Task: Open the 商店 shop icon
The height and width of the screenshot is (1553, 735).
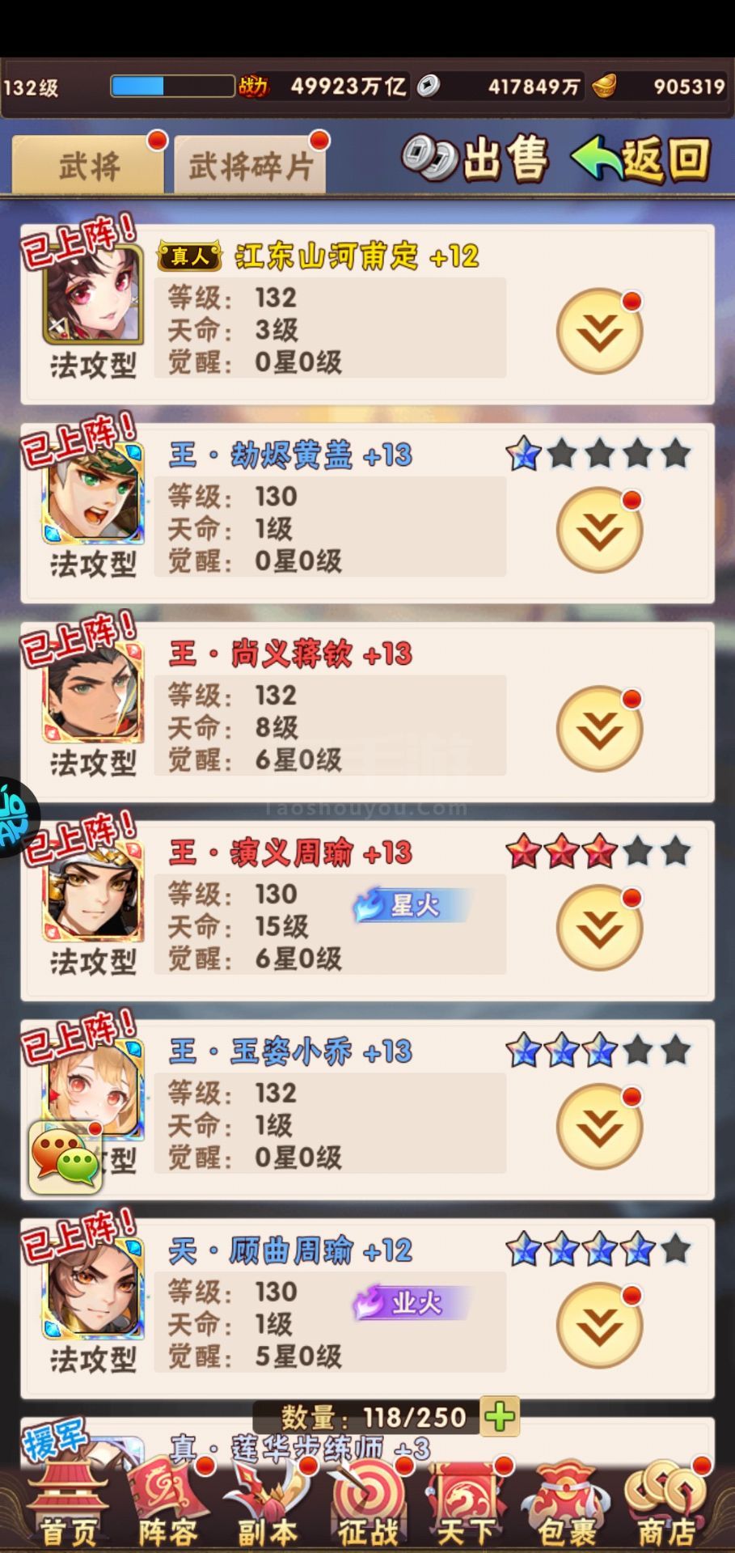Action: coord(667,1507)
